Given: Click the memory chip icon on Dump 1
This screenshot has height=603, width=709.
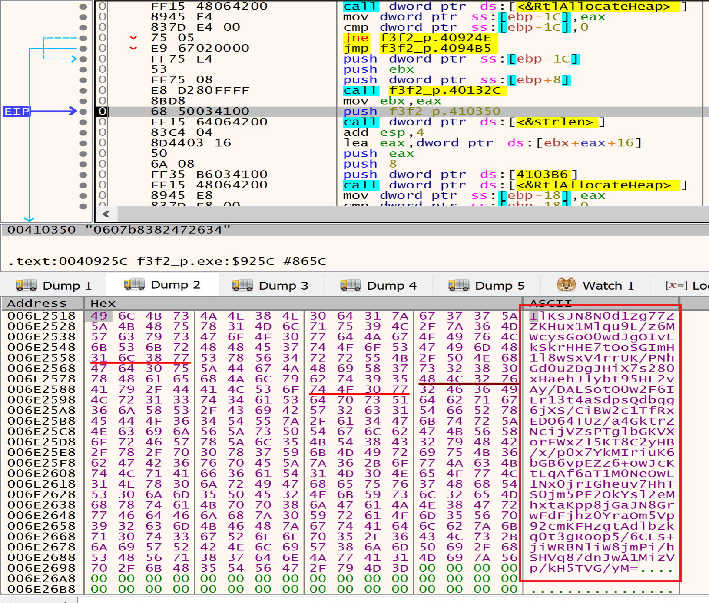Looking at the screenshot, I should point(26,285).
